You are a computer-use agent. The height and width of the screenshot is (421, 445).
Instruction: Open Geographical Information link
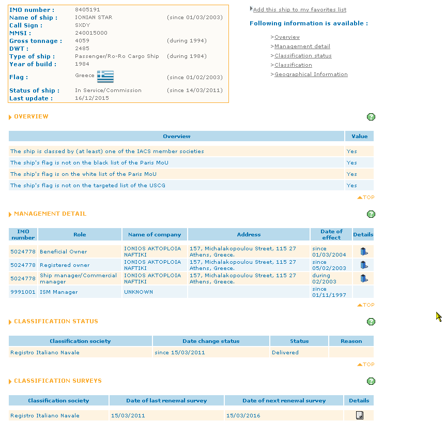tap(311, 74)
